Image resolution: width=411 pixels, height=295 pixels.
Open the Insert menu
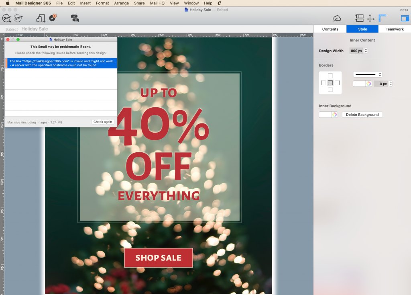coord(85,3)
